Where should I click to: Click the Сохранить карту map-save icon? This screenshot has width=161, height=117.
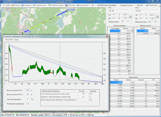tap(49, 5)
